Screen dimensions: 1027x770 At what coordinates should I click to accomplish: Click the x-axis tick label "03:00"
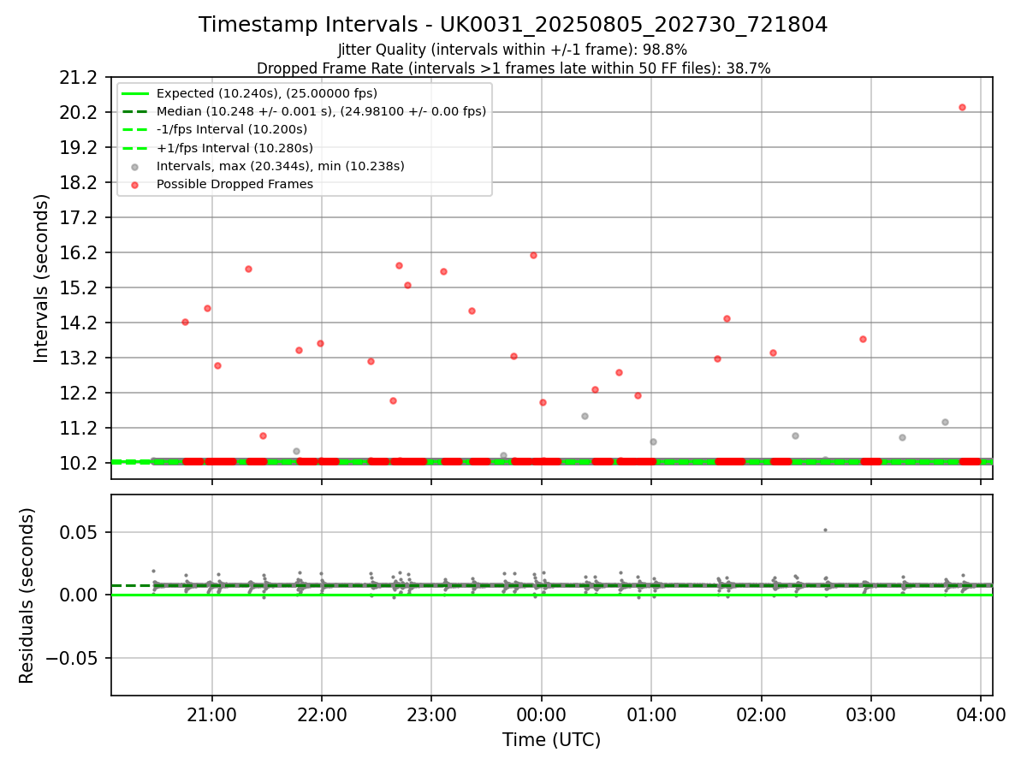pos(871,715)
